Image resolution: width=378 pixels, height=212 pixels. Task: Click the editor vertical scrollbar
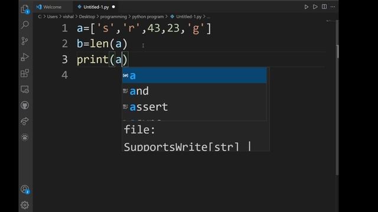tap(337, 98)
